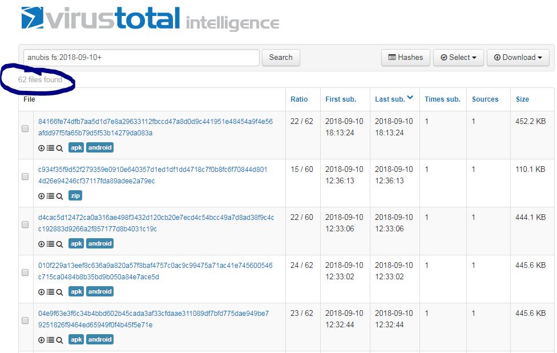Click apk tag in d4cac5d1 row
The height and width of the screenshot is (353, 557).
point(76,243)
